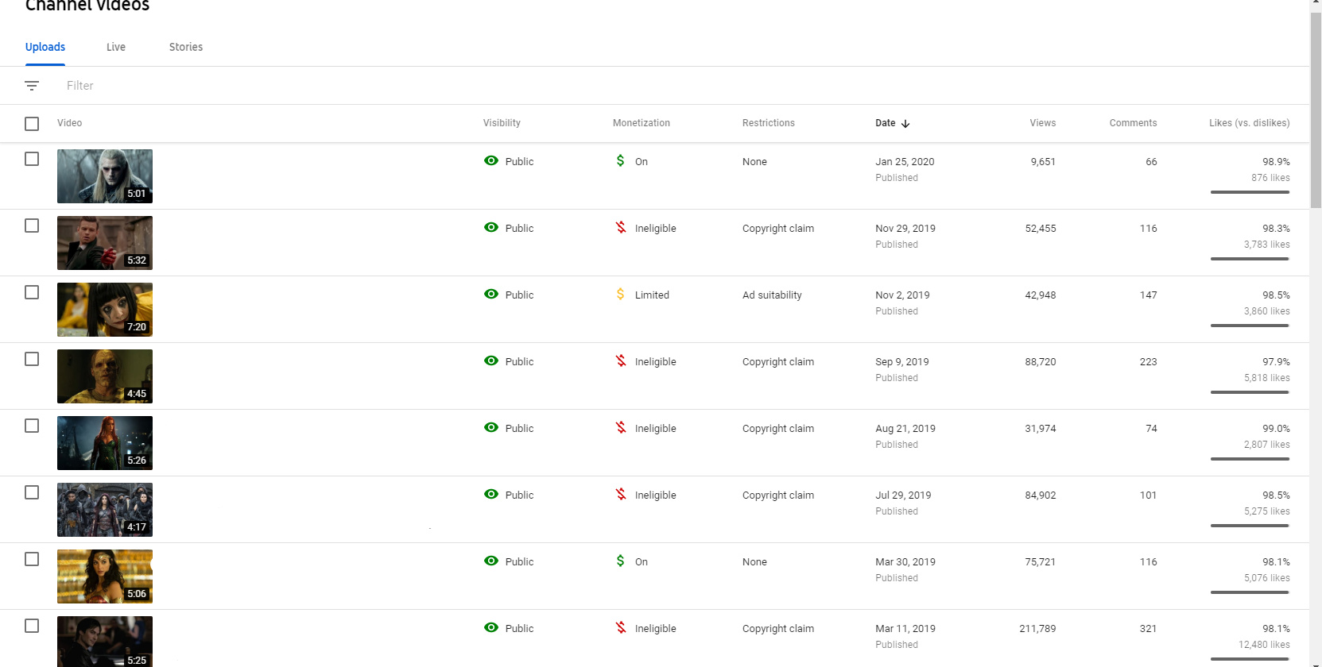1322x667 pixels.
Task: Open the 4:17 group video thumbnail
Action: tap(105, 510)
